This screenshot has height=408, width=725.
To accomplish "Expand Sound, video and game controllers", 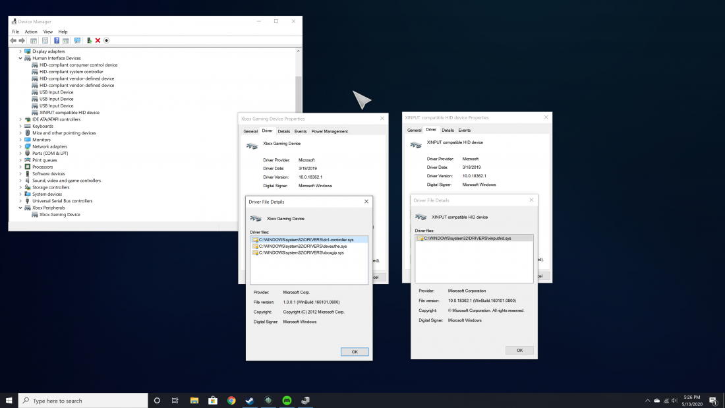I will tap(20, 181).
